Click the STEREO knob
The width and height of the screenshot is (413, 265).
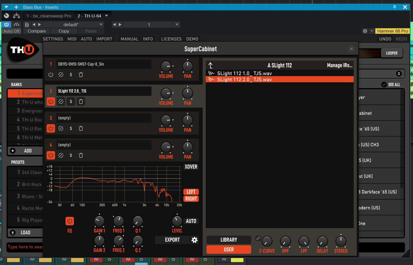(341, 241)
